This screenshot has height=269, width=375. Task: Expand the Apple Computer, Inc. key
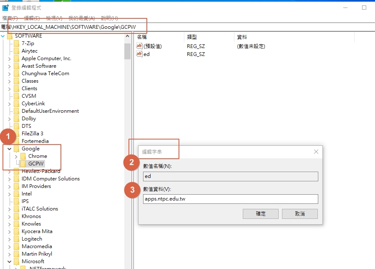coord(9,58)
